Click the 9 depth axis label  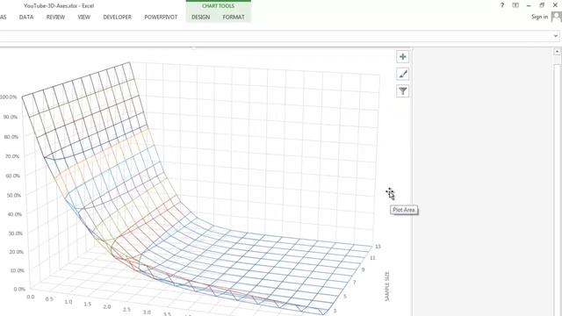point(363,269)
